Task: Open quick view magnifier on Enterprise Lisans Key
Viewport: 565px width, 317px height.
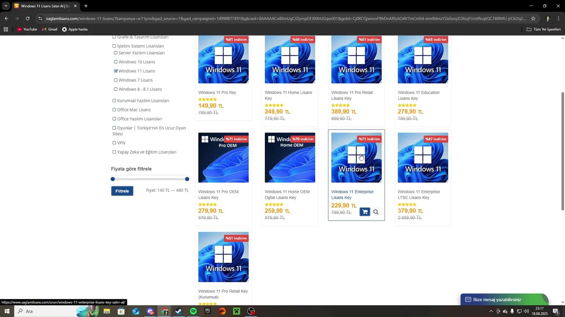Action: coord(376,212)
